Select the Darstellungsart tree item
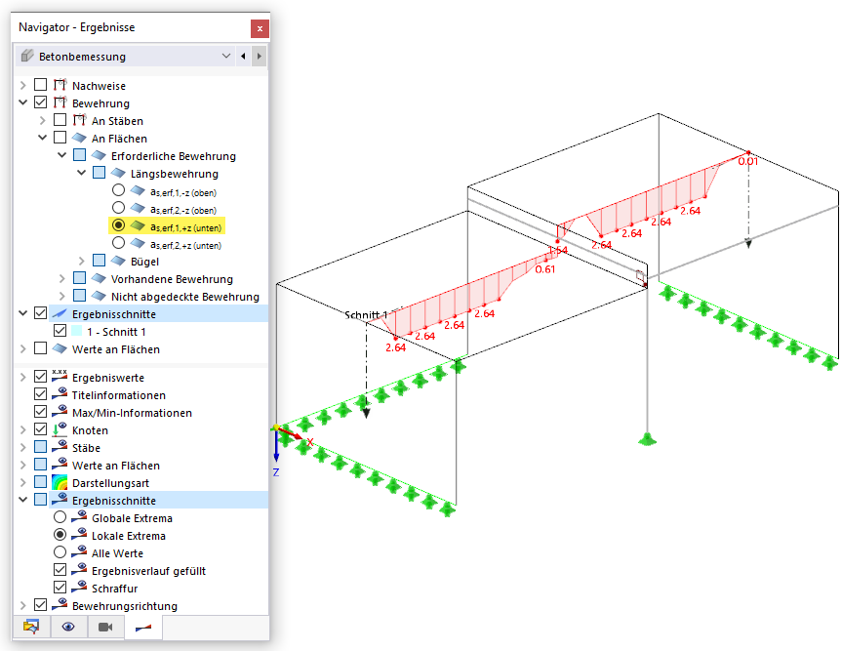Viewport: 842px width, 651px height. 110,483
